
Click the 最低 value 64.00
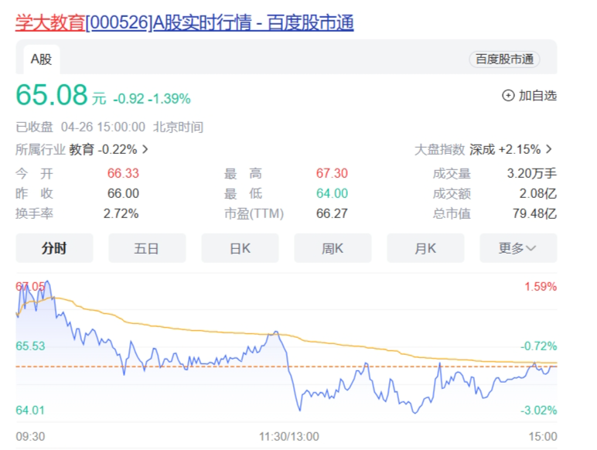[332, 193]
